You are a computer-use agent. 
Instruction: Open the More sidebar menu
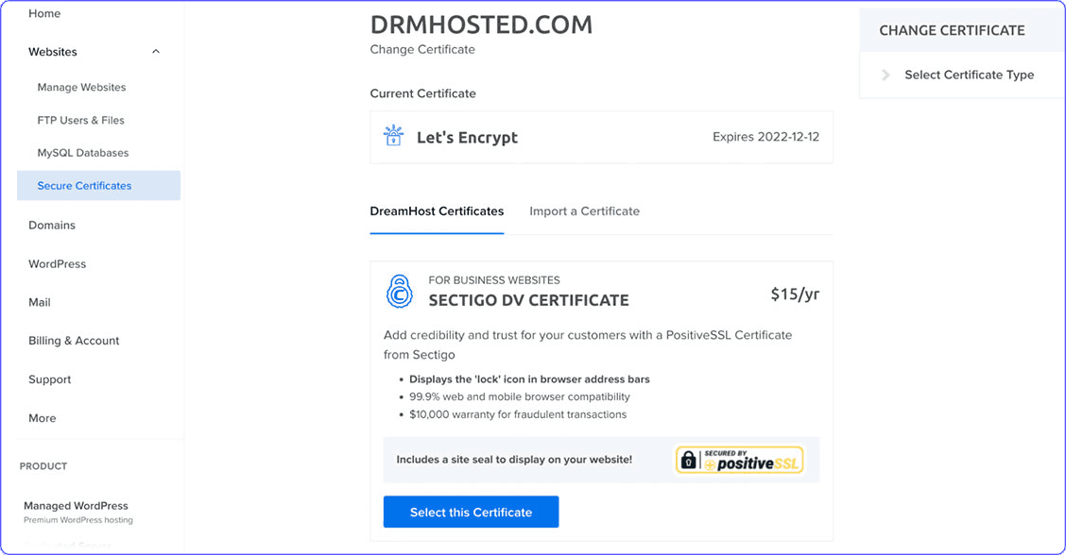pyautogui.click(x=43, y=418)
